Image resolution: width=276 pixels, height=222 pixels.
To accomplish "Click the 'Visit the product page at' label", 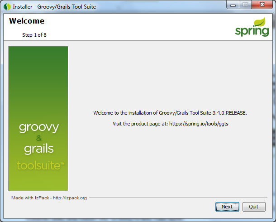I will coord(140,124).
